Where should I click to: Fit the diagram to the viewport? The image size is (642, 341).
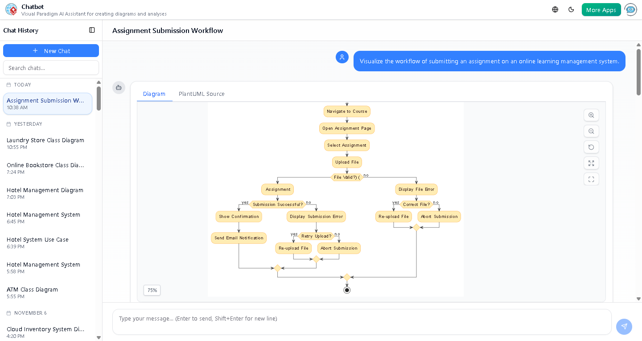(591, 179)
